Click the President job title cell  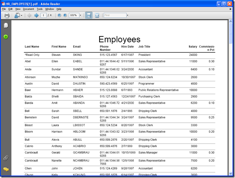point(144,55)
